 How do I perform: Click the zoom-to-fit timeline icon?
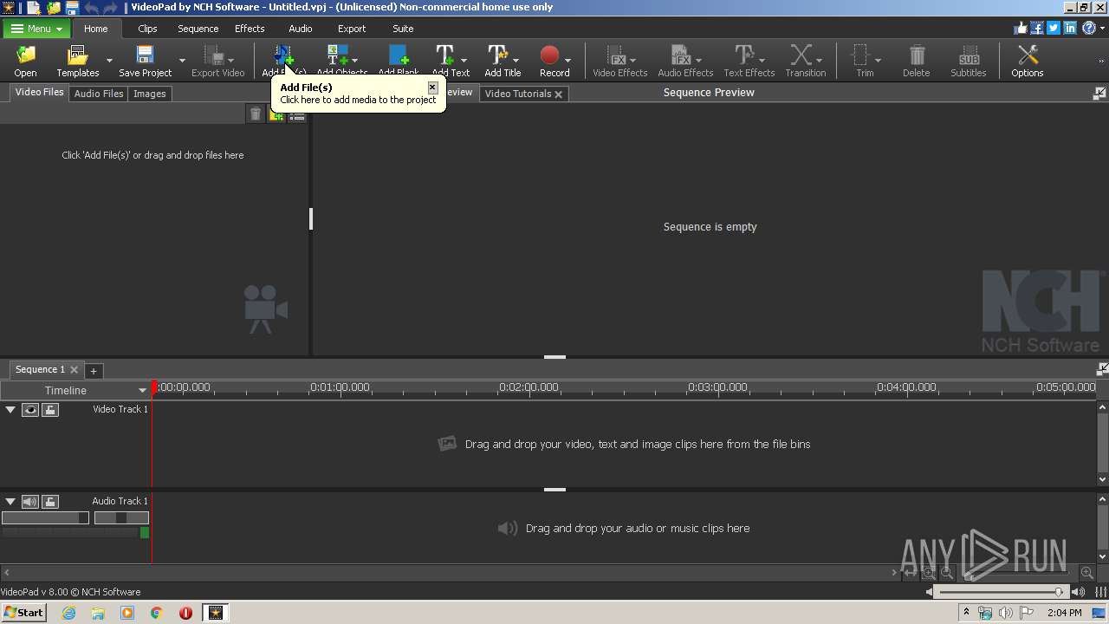tap(910, 573)
